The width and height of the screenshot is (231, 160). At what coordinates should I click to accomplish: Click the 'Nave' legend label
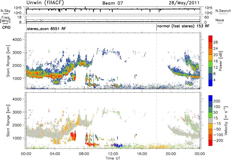(219, 20)
